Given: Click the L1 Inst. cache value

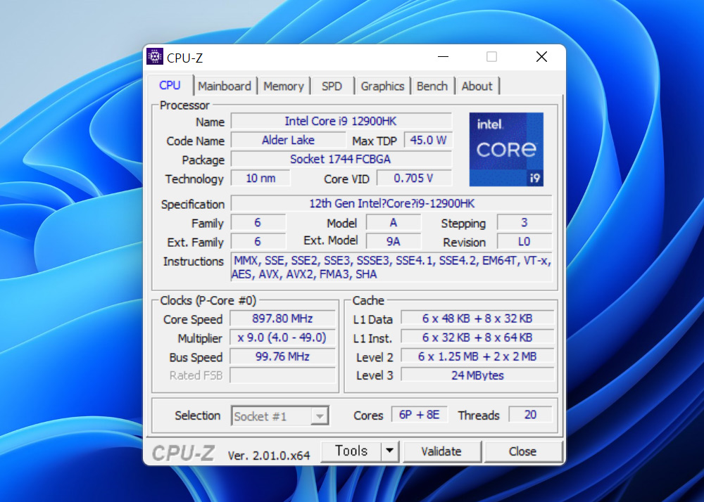Looking at the screenshot, I should (x=477, y=337).
